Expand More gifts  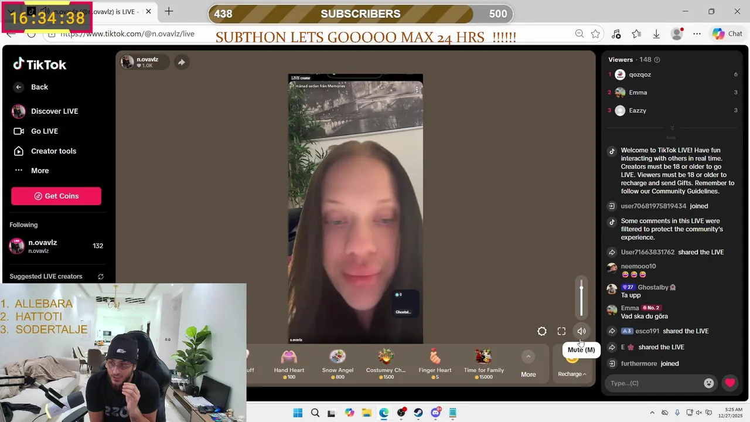pyautogui.click(x=528, y=365)
